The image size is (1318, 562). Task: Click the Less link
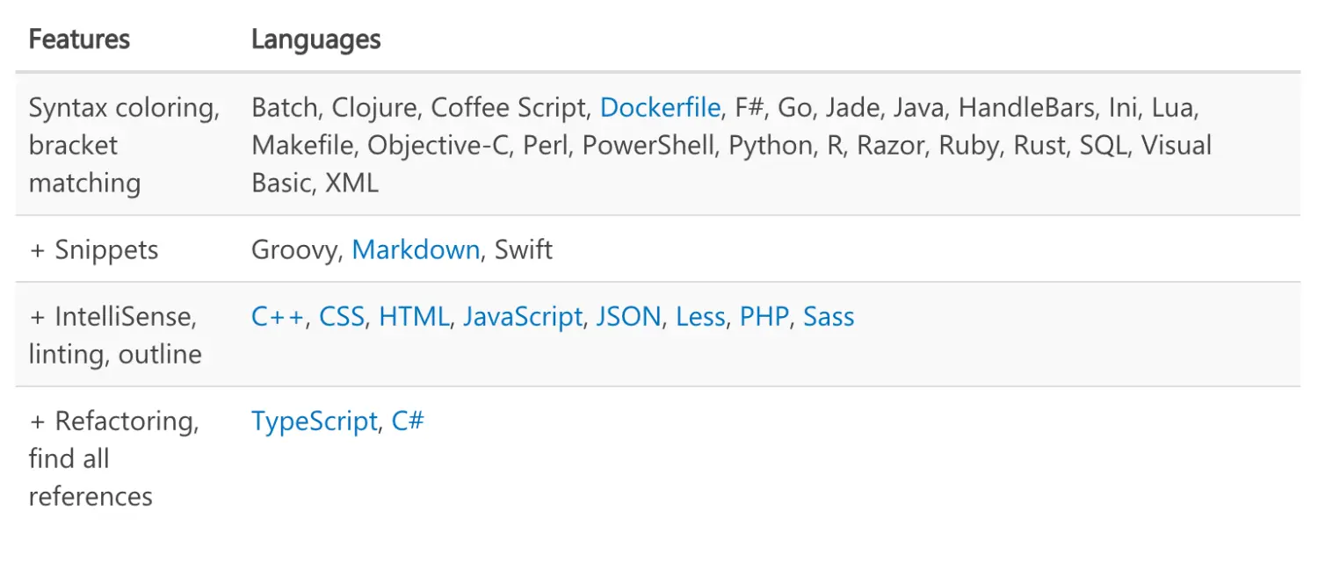coord(700,317)
